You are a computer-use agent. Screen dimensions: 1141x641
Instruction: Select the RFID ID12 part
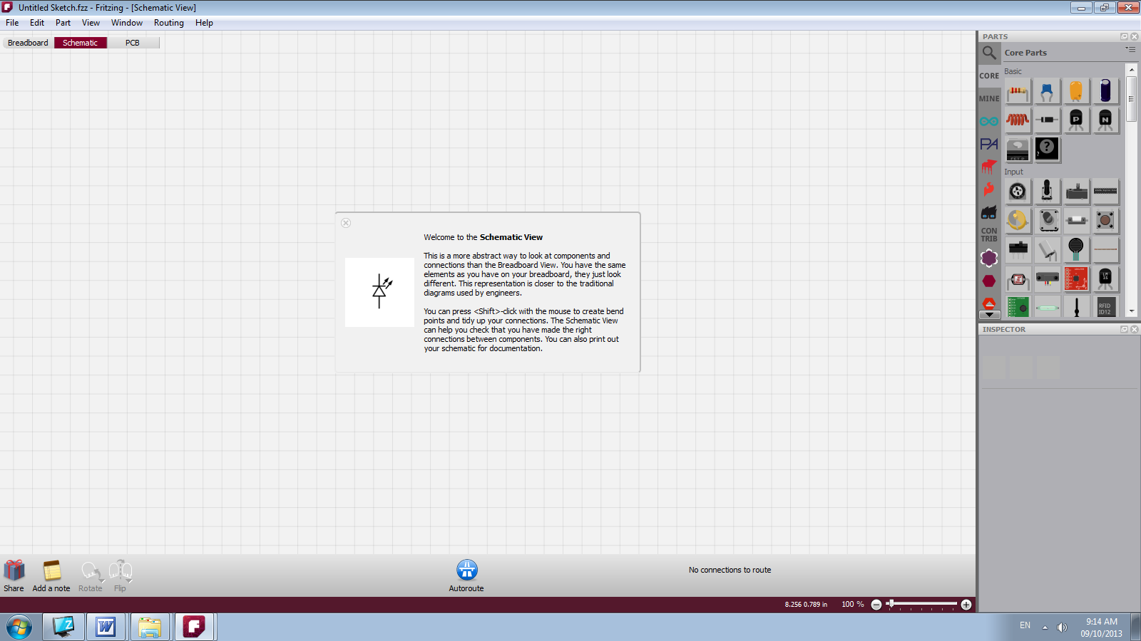[1105, 308]
